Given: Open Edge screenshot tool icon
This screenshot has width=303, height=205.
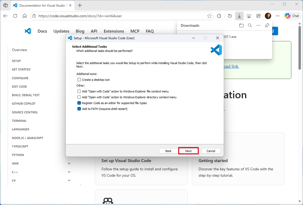Looking at the screenshot, I should pyautogui.click(x=249, y=16).
